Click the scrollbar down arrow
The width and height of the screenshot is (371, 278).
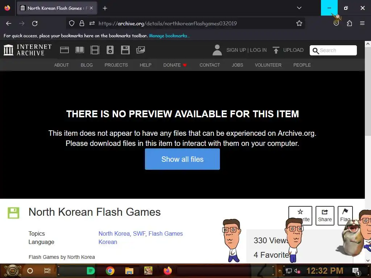pos(368,261)
